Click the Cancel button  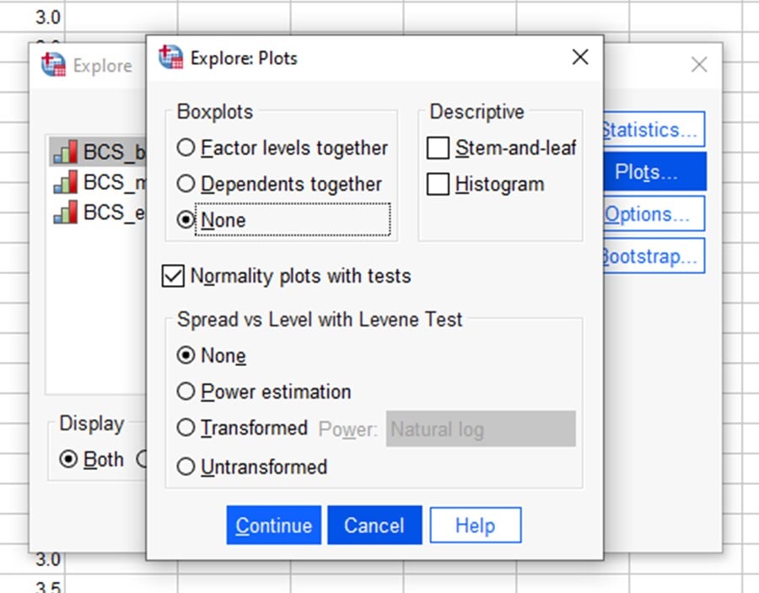click(x=374, y=526)
